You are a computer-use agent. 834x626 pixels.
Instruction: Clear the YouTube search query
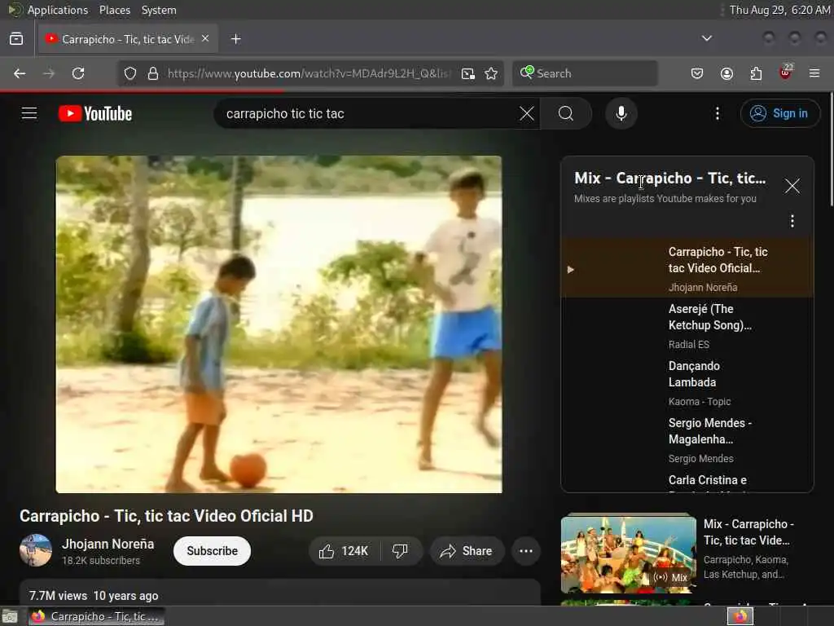click(527, 113)
